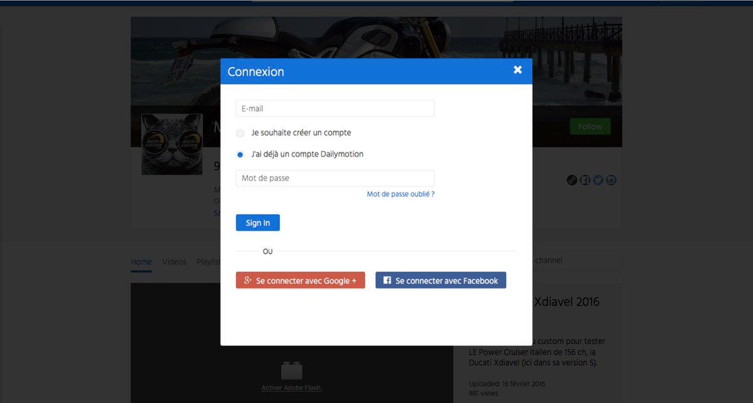Screen dimensions: 753x403
Task: Click the channel search field
Action: [577, 260]
